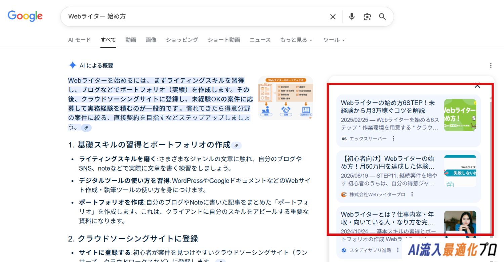
Task: Select the 画像 tab
Action: pyautogui.click(x=151, y=40)
